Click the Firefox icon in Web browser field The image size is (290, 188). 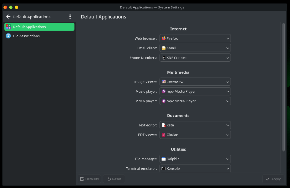pos(164,38)
